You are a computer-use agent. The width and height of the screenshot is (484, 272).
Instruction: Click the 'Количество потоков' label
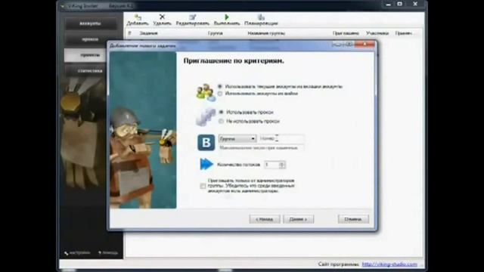239,165
